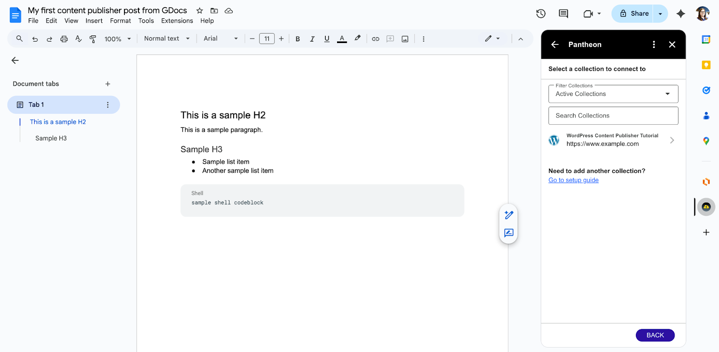Open the Insert menu
Screen dimensions: 719x352
[x=94, y=21]
